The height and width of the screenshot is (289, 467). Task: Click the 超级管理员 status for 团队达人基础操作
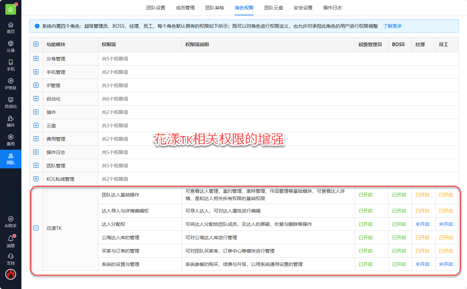[365, 195]
